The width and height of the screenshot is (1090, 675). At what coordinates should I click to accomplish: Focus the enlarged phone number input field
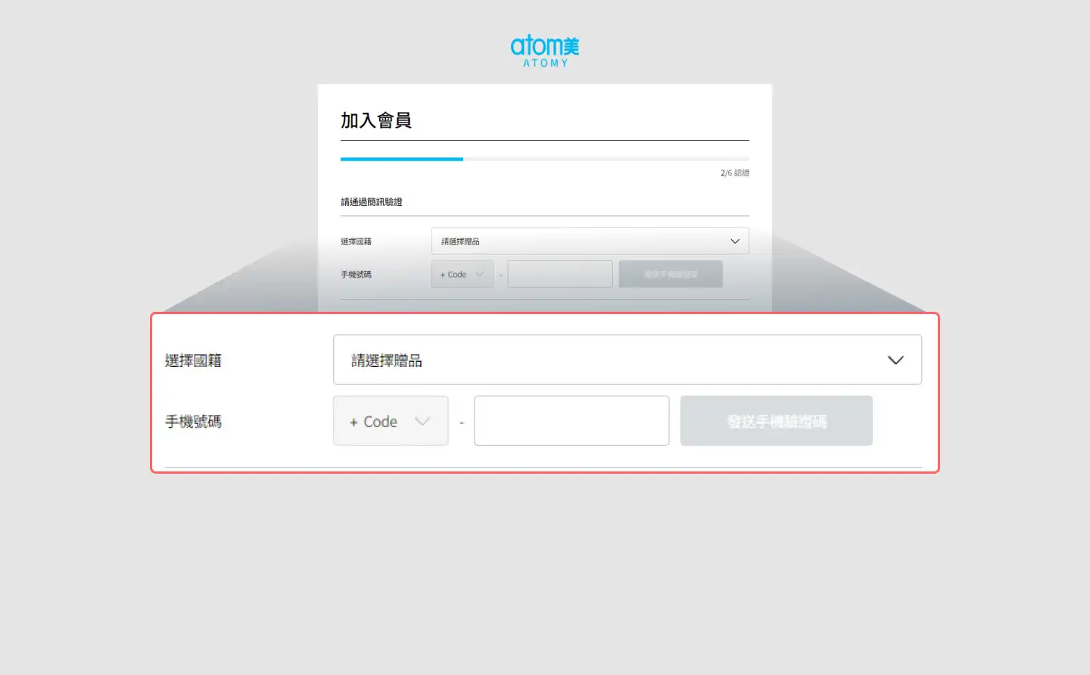(571, 421)
